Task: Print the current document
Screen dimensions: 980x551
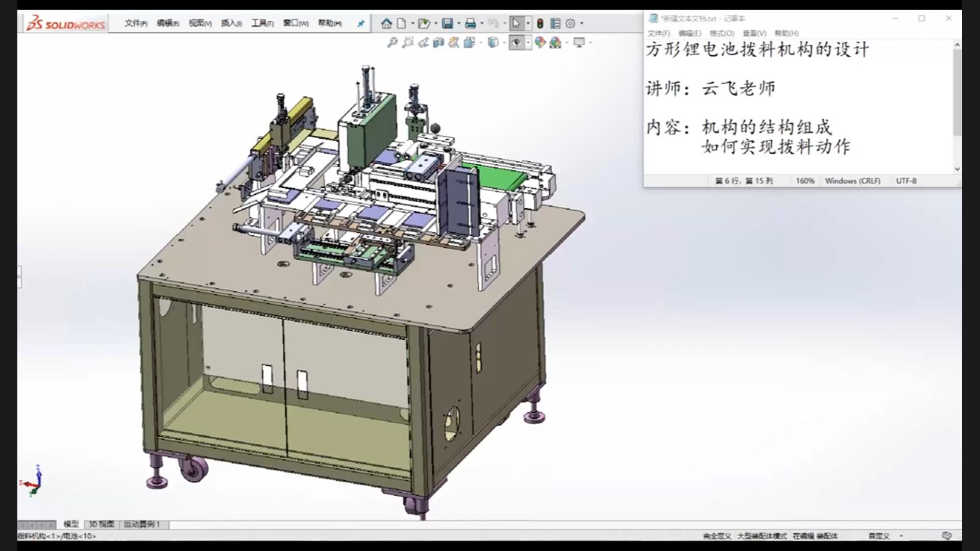Action: point(471,23)
